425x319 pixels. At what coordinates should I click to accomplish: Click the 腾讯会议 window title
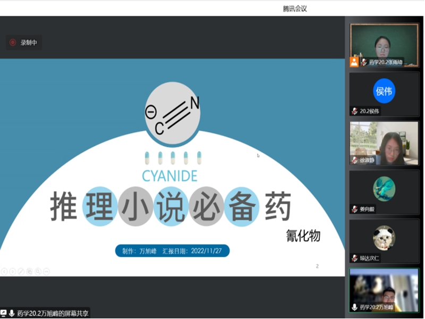[x=295, y=8]
